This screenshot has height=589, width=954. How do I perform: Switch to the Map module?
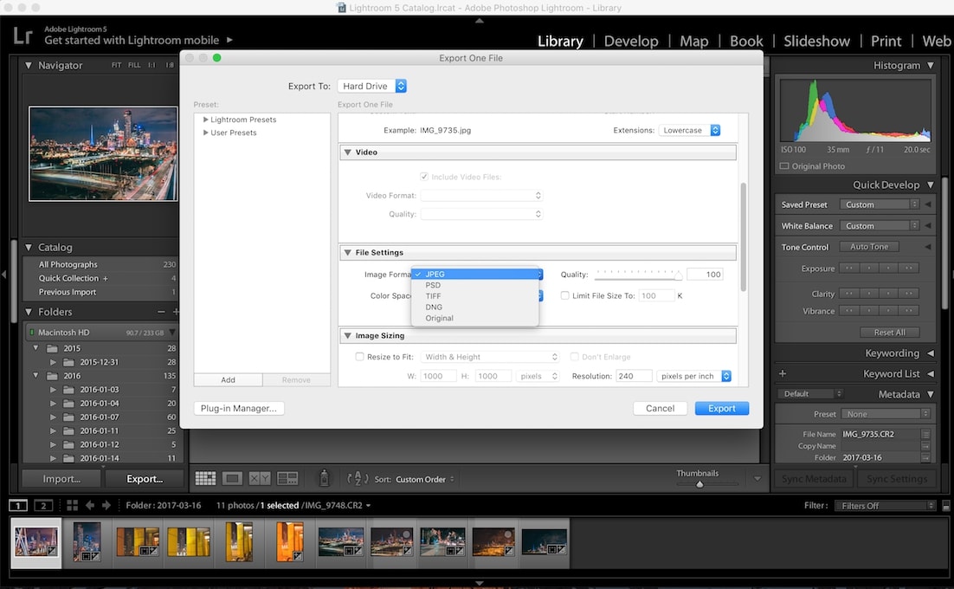[x=693, y=42]
